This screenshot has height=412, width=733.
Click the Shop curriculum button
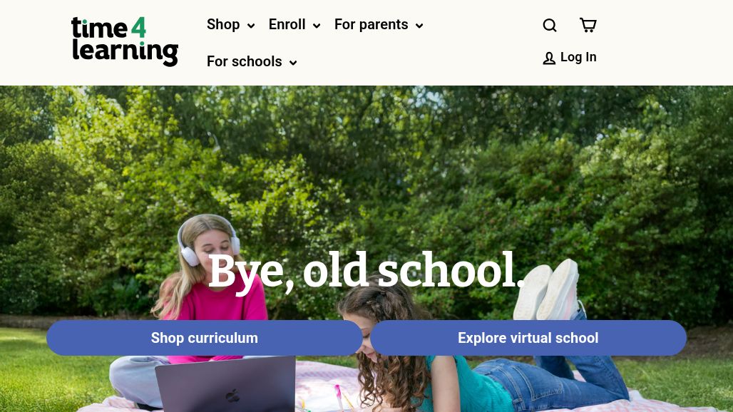[x=205, y=338]
